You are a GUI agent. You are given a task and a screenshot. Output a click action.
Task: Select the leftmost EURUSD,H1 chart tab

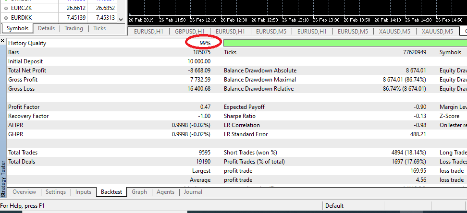click(x=149, y=32)
